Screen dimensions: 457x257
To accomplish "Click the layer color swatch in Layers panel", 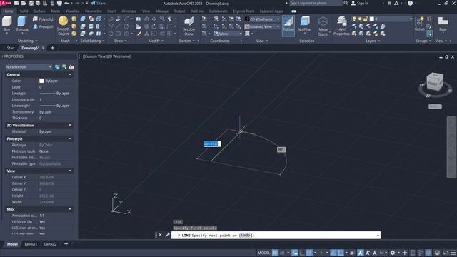I will coord(371,19).
